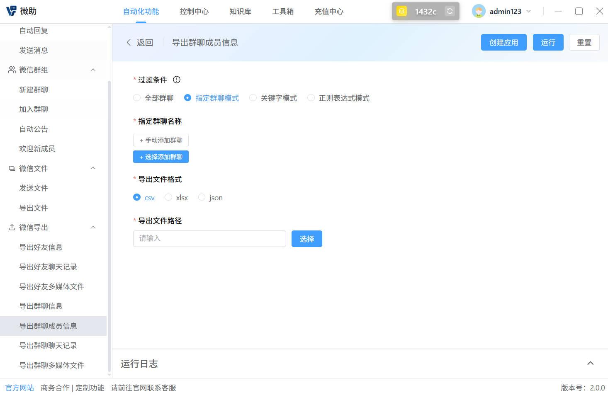The width and height of the screenshot is (608, 395).
Task: Click 选择添加群聊 to pick group chats
Action: pos(161,157)
